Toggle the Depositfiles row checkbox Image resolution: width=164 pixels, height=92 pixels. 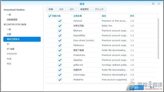tap(60, 35)
